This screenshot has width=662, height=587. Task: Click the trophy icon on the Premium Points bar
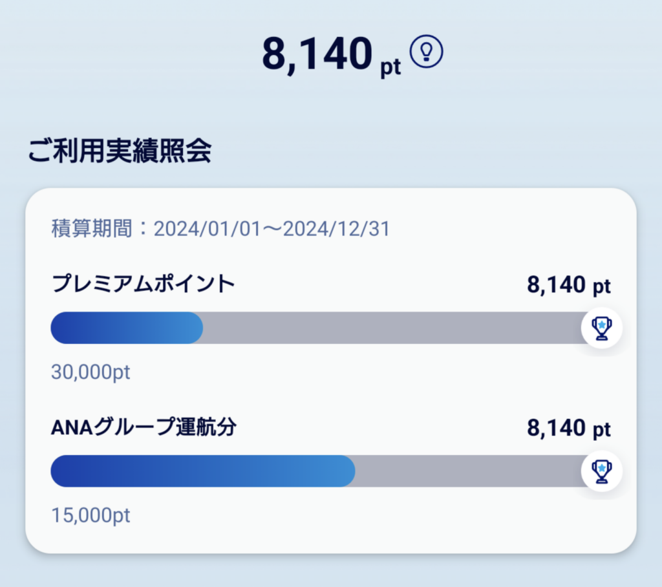point(602,328)
